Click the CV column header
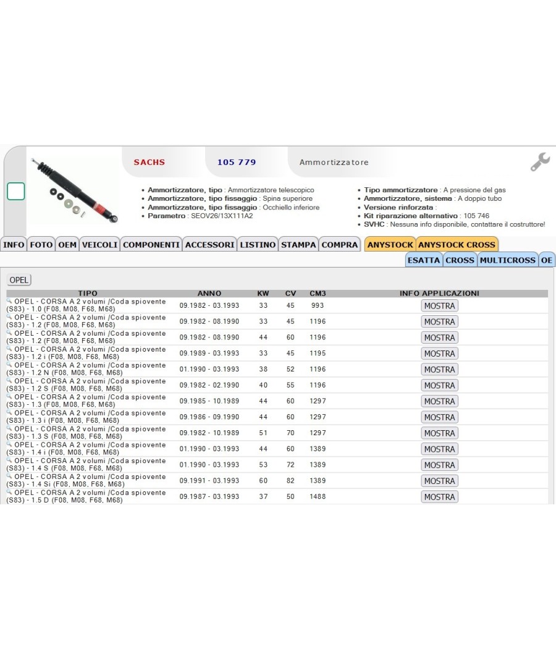The image size is (556, 649). click(290, 293)
